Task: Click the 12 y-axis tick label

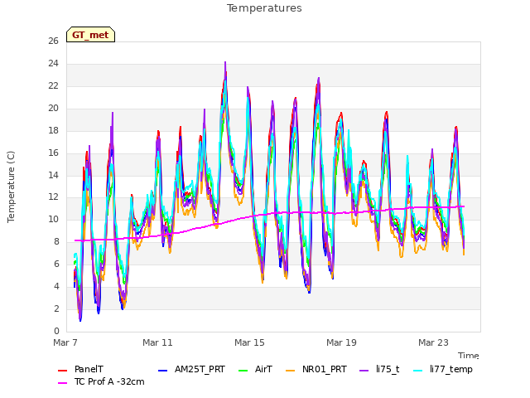Action: click(53, 197)
